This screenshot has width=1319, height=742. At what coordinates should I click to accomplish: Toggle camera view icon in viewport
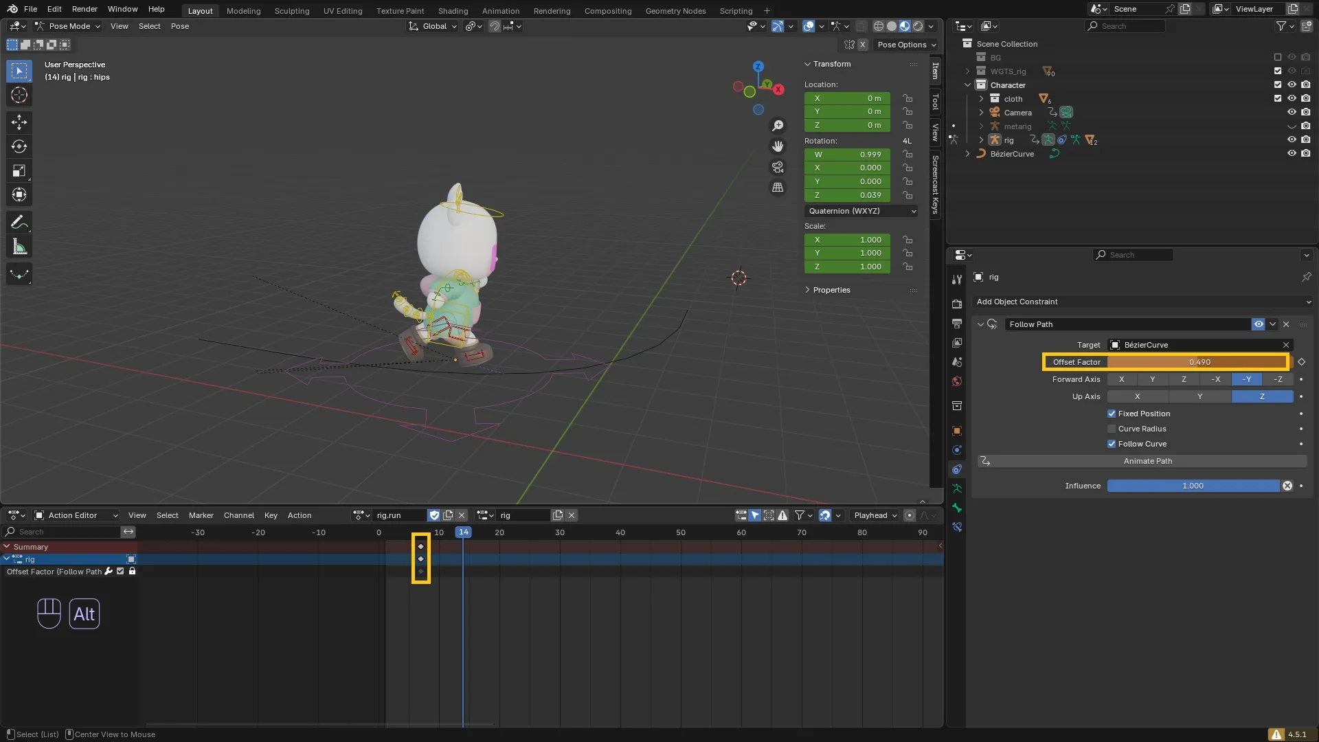click(x=778, y=167)
